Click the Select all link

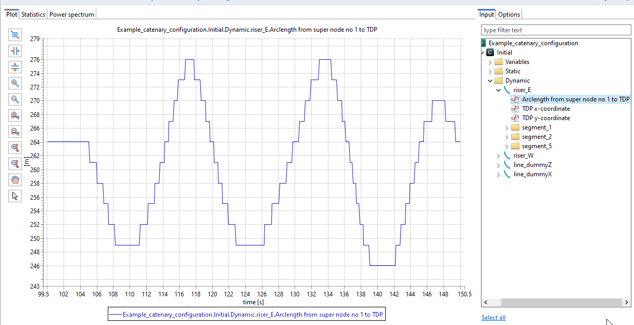[493, 318]
